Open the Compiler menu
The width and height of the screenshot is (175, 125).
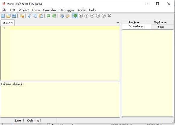click(x=49, y=10)
